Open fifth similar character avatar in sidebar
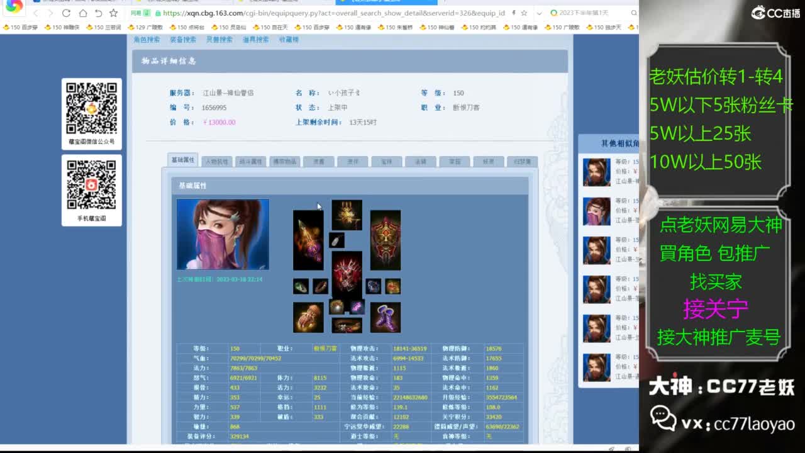The width and height of the screenshot is (805, 453). tap(596, 328)
